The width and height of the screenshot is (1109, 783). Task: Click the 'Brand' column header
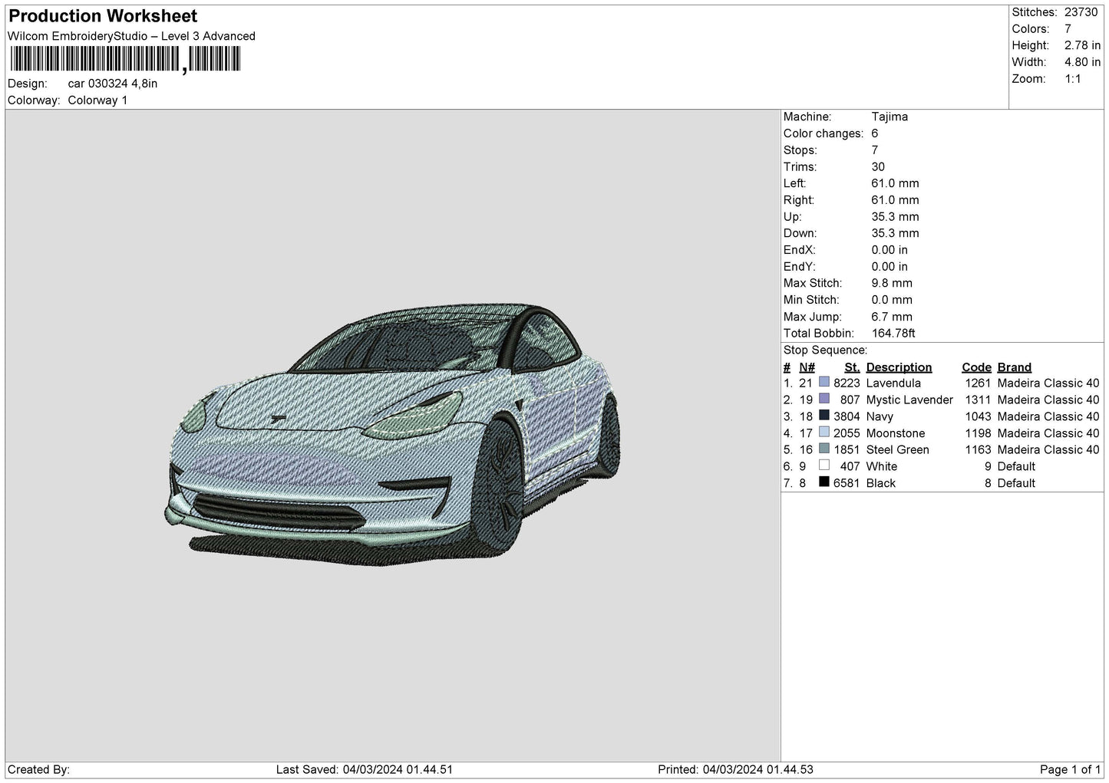(x=1015, y=367)
